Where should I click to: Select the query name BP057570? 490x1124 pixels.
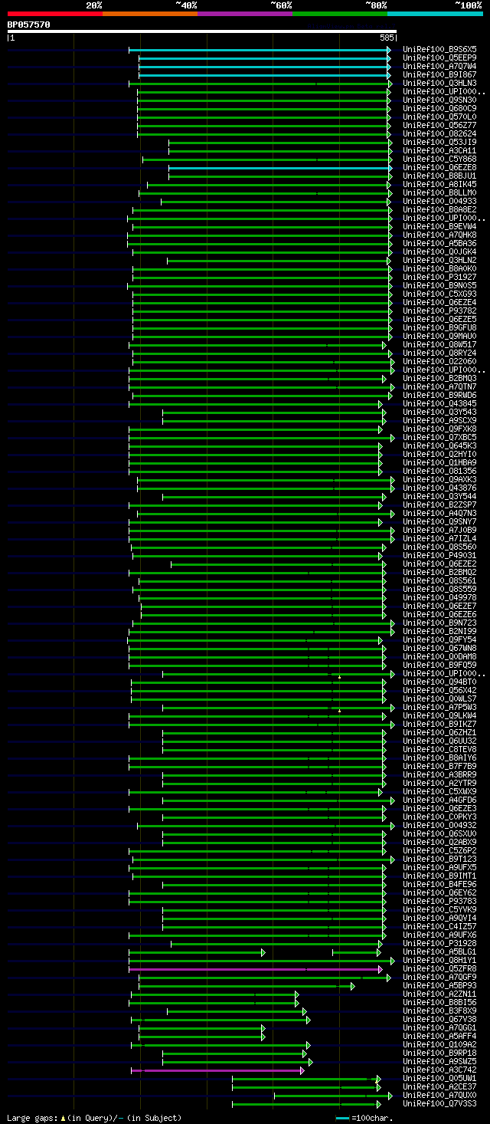click(29, 25)
